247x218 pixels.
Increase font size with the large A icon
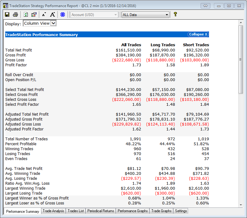coord(52,14)
